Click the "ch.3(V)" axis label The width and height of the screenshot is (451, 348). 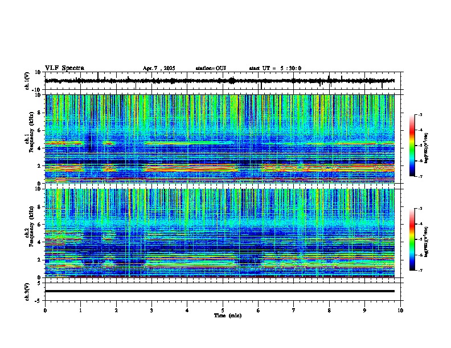[27, 292]
